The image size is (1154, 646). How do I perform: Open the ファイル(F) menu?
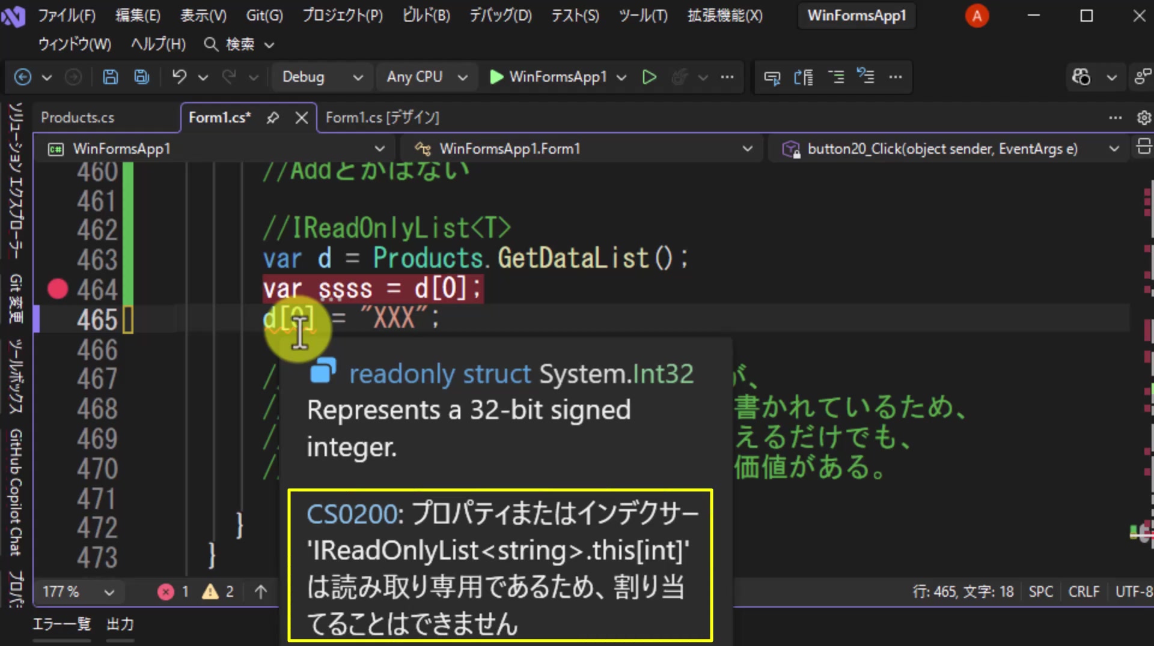click(x=67, y=15)
